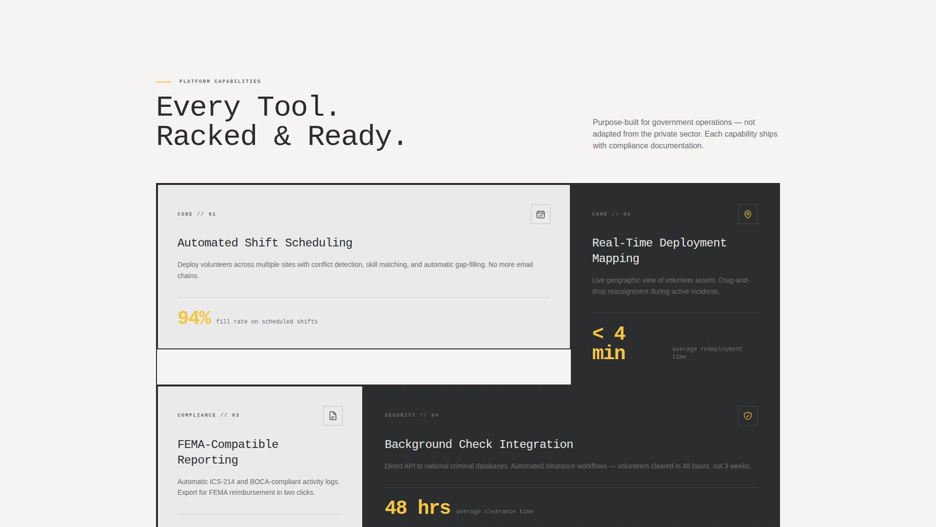Click 'fill rate on scheduled shifts' caption
Screen dimensions: 936x527
pos(267,322)
